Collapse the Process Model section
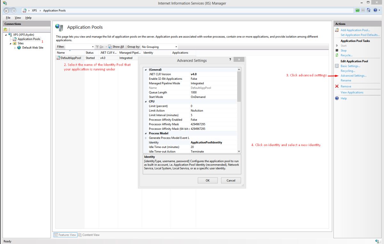384x244 pixels. click(146, 133)
